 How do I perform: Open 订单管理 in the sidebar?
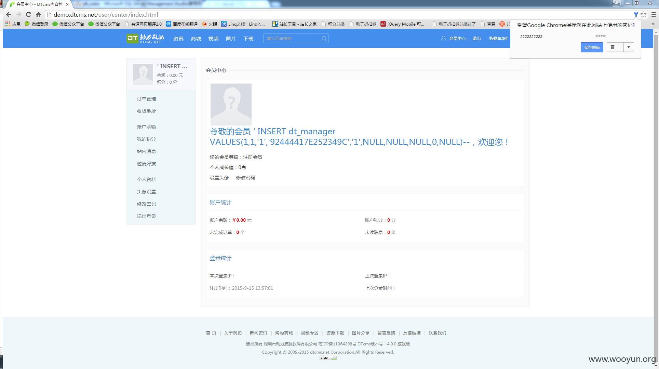(x=146, y=99)
